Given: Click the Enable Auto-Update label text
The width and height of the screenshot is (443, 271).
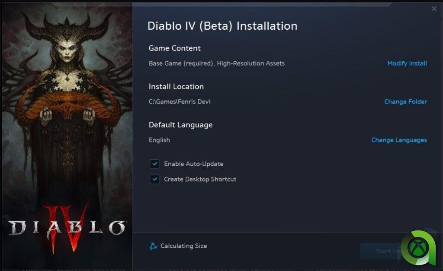Looking at the screenshot, I should click(x=193, y=164).
